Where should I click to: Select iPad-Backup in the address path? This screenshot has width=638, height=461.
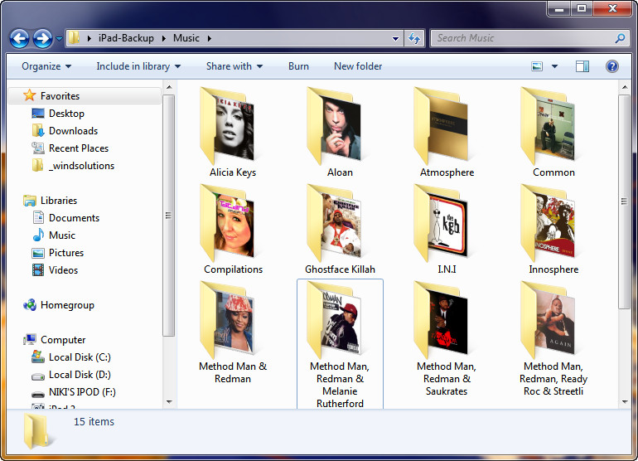click(x=126, y=38)
